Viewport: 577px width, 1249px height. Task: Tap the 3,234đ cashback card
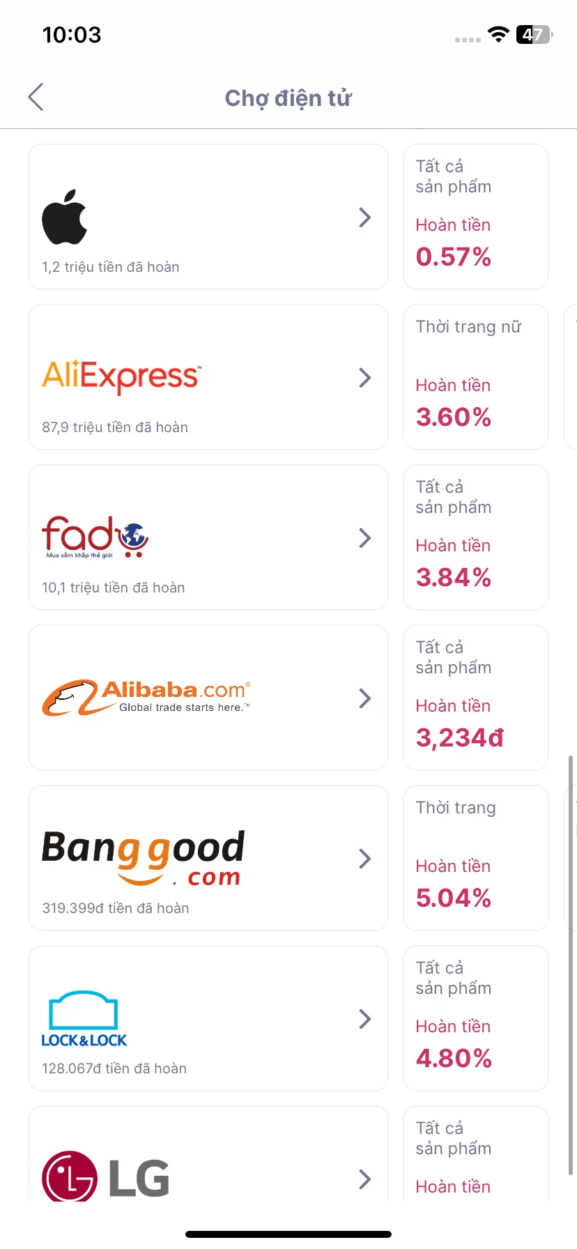pyautogui.click(x=476, y=698)
